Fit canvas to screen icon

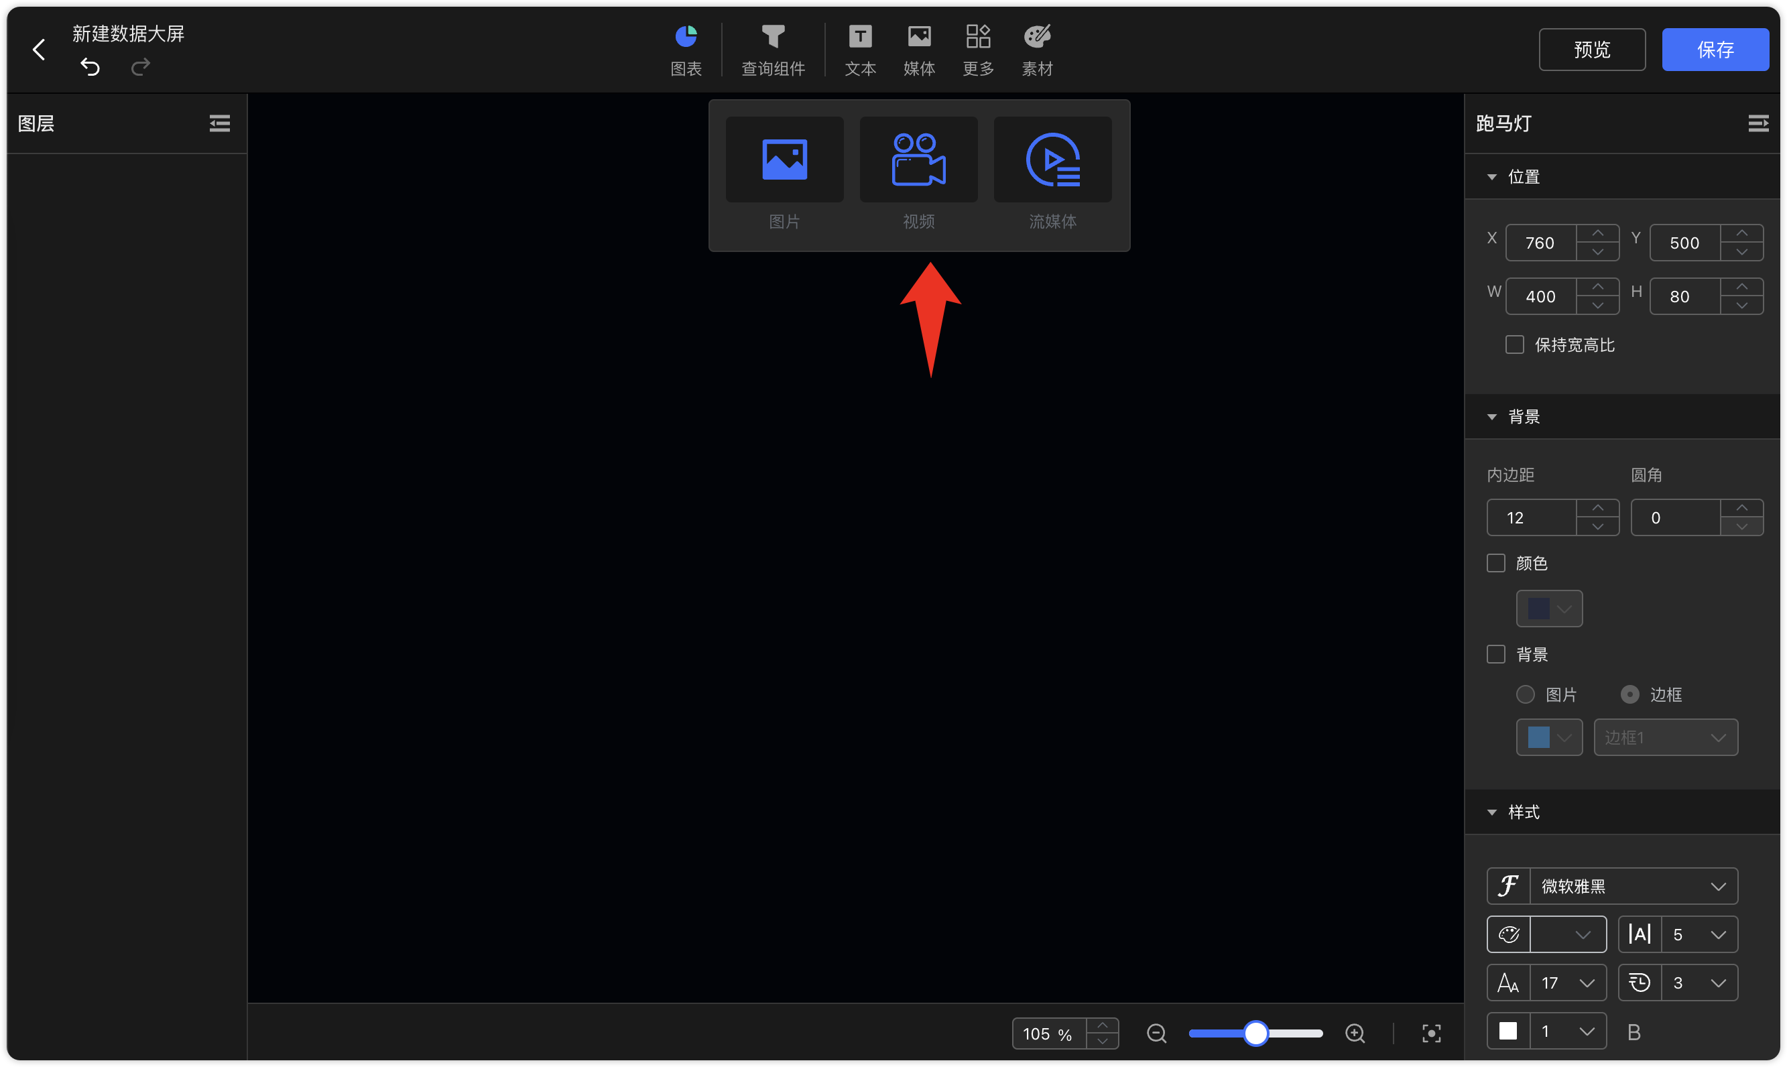[1431, 1033]
